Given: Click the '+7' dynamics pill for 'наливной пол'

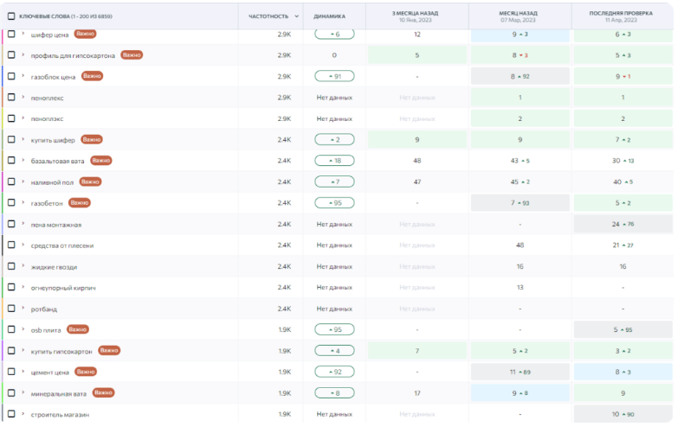Looking at the screenshot, I should point(335,181).
